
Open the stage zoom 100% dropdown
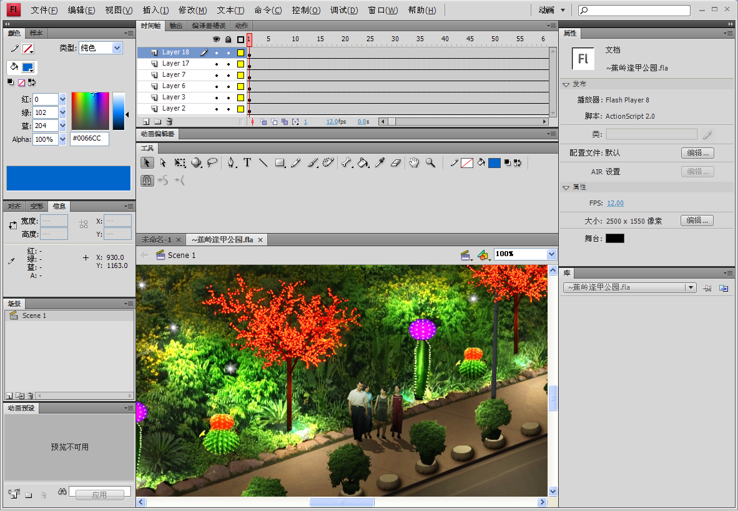click(551, 254)
